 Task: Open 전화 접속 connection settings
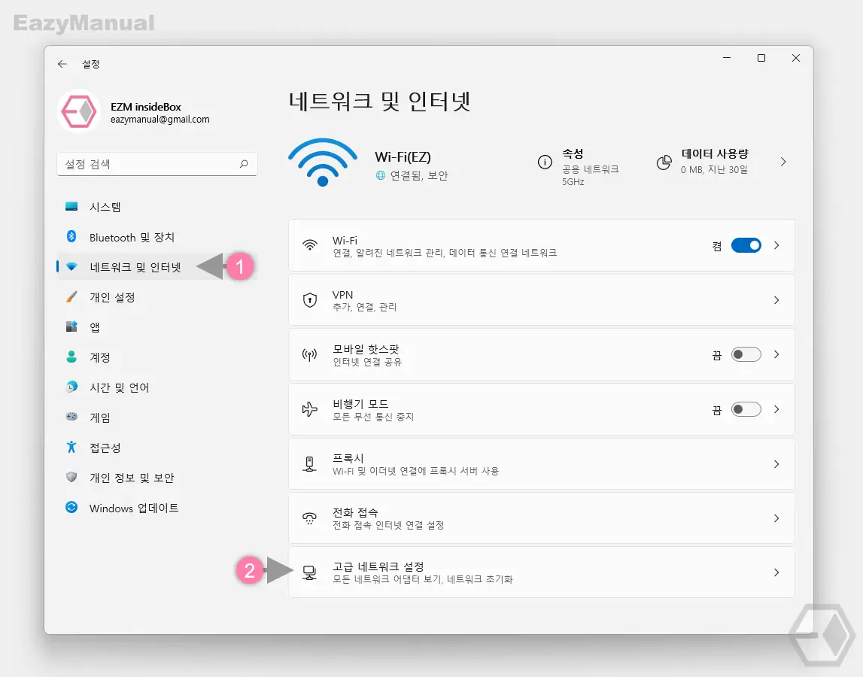(x=539, y=518)
